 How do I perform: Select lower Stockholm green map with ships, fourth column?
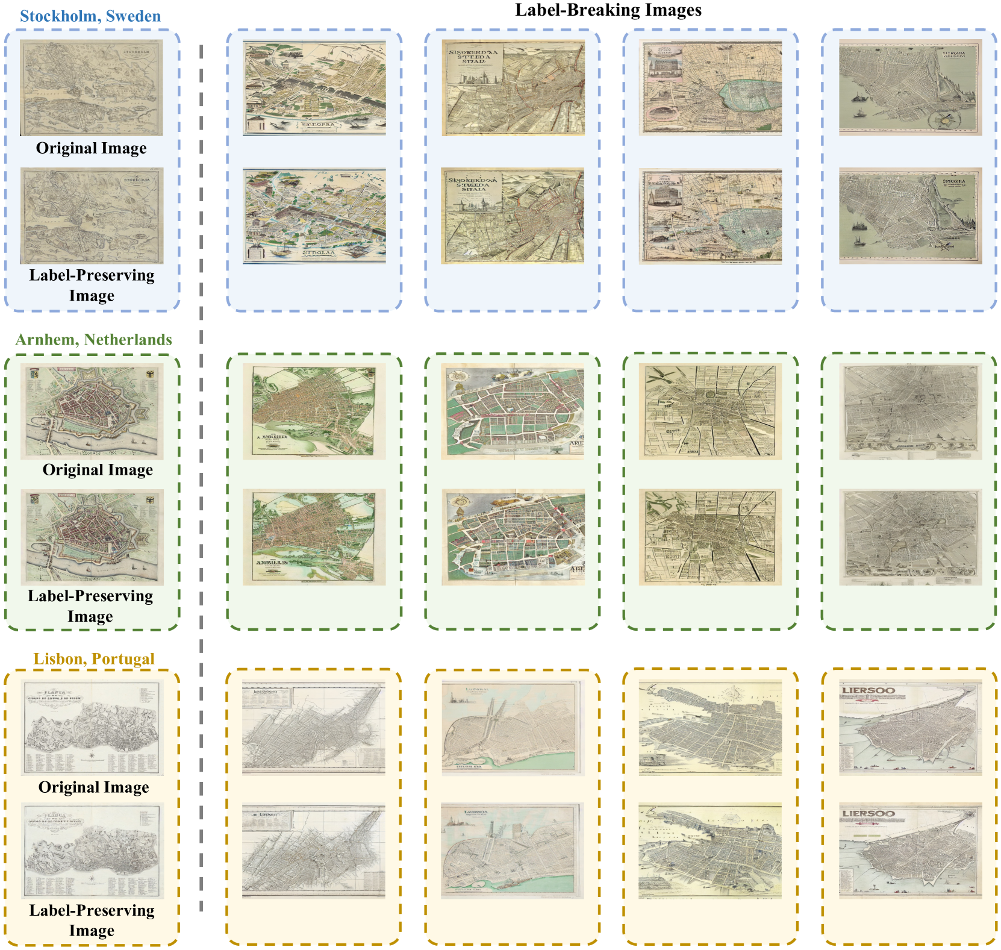(x=911, y=216)
